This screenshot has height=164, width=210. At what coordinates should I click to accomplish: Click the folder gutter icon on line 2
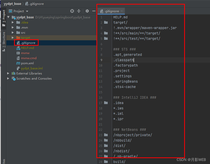coord(106,22)
